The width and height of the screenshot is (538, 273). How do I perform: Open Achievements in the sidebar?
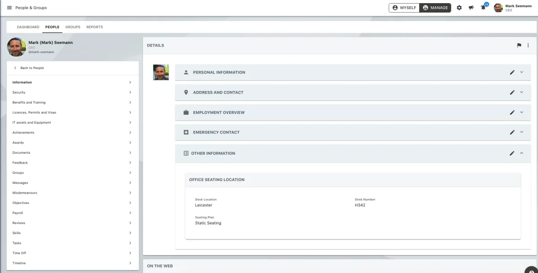coord(73,133)
